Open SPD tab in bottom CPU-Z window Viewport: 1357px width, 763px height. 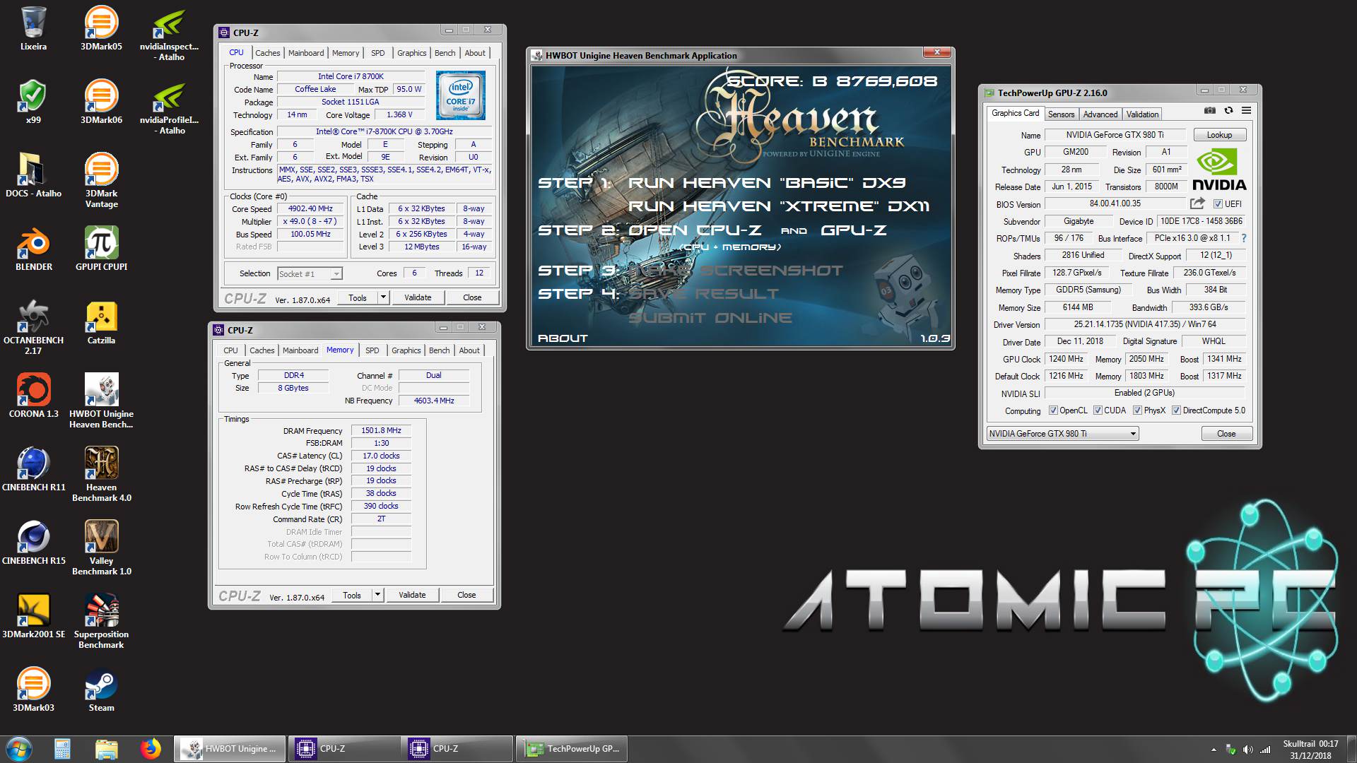pos(372,350)
